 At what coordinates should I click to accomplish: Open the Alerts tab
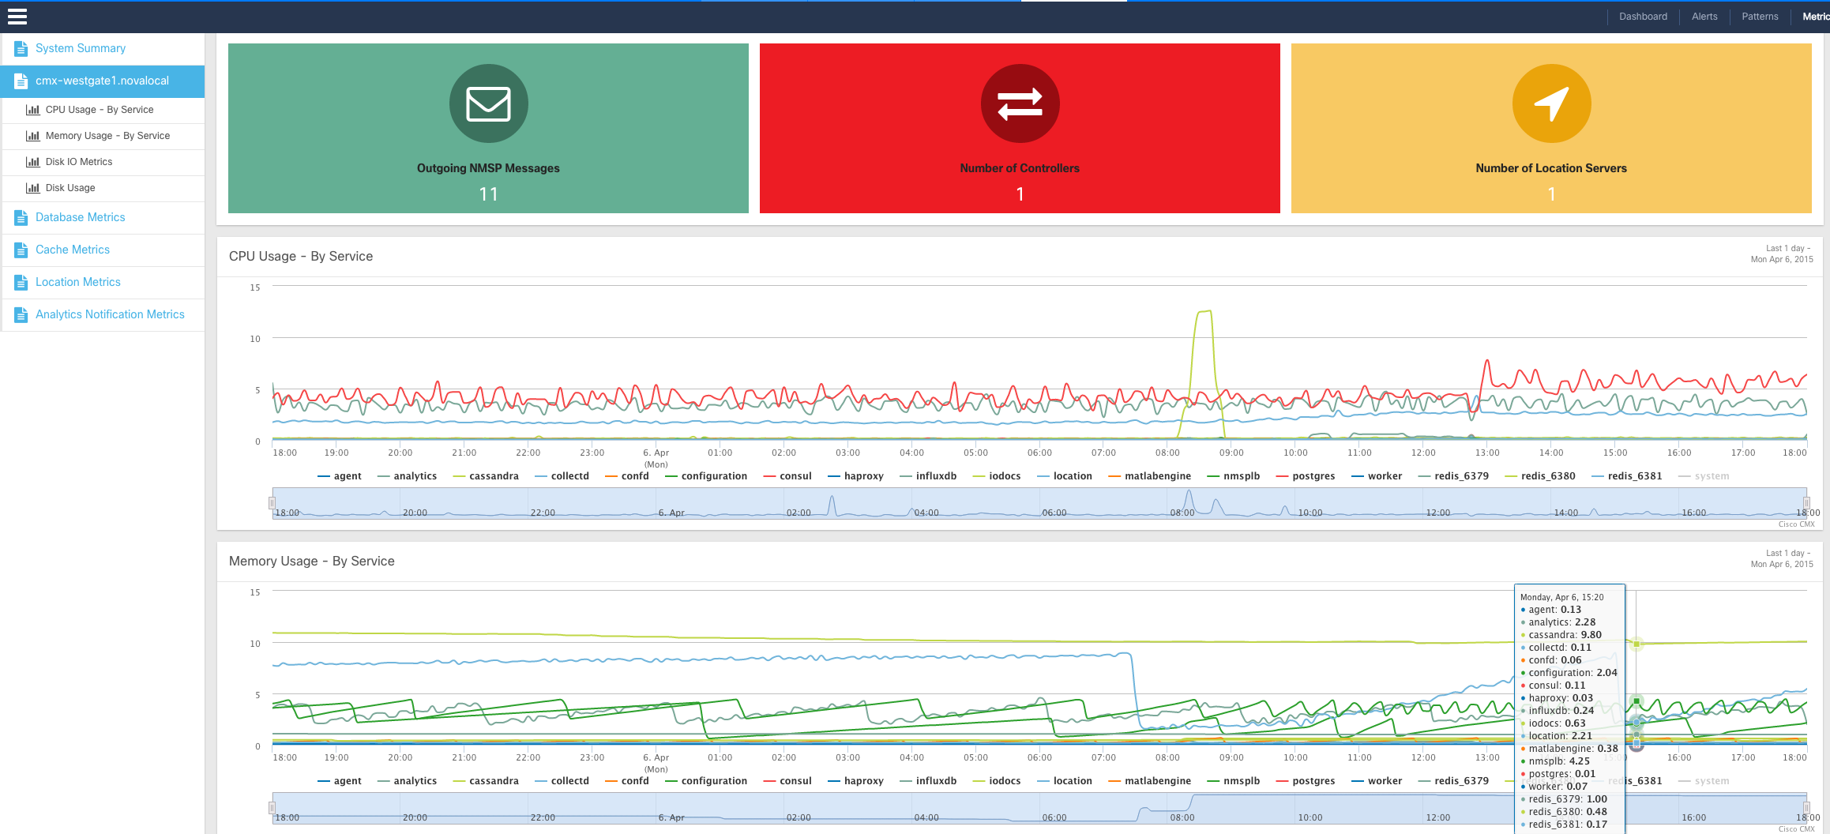coord(1704,17)
